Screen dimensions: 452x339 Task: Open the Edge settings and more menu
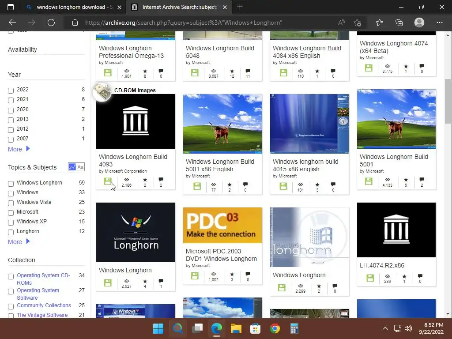pos(439,23)
